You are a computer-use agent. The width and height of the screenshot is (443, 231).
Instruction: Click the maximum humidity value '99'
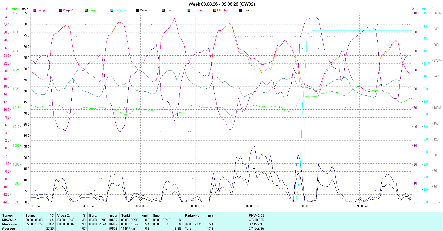(x=84, y=224)
